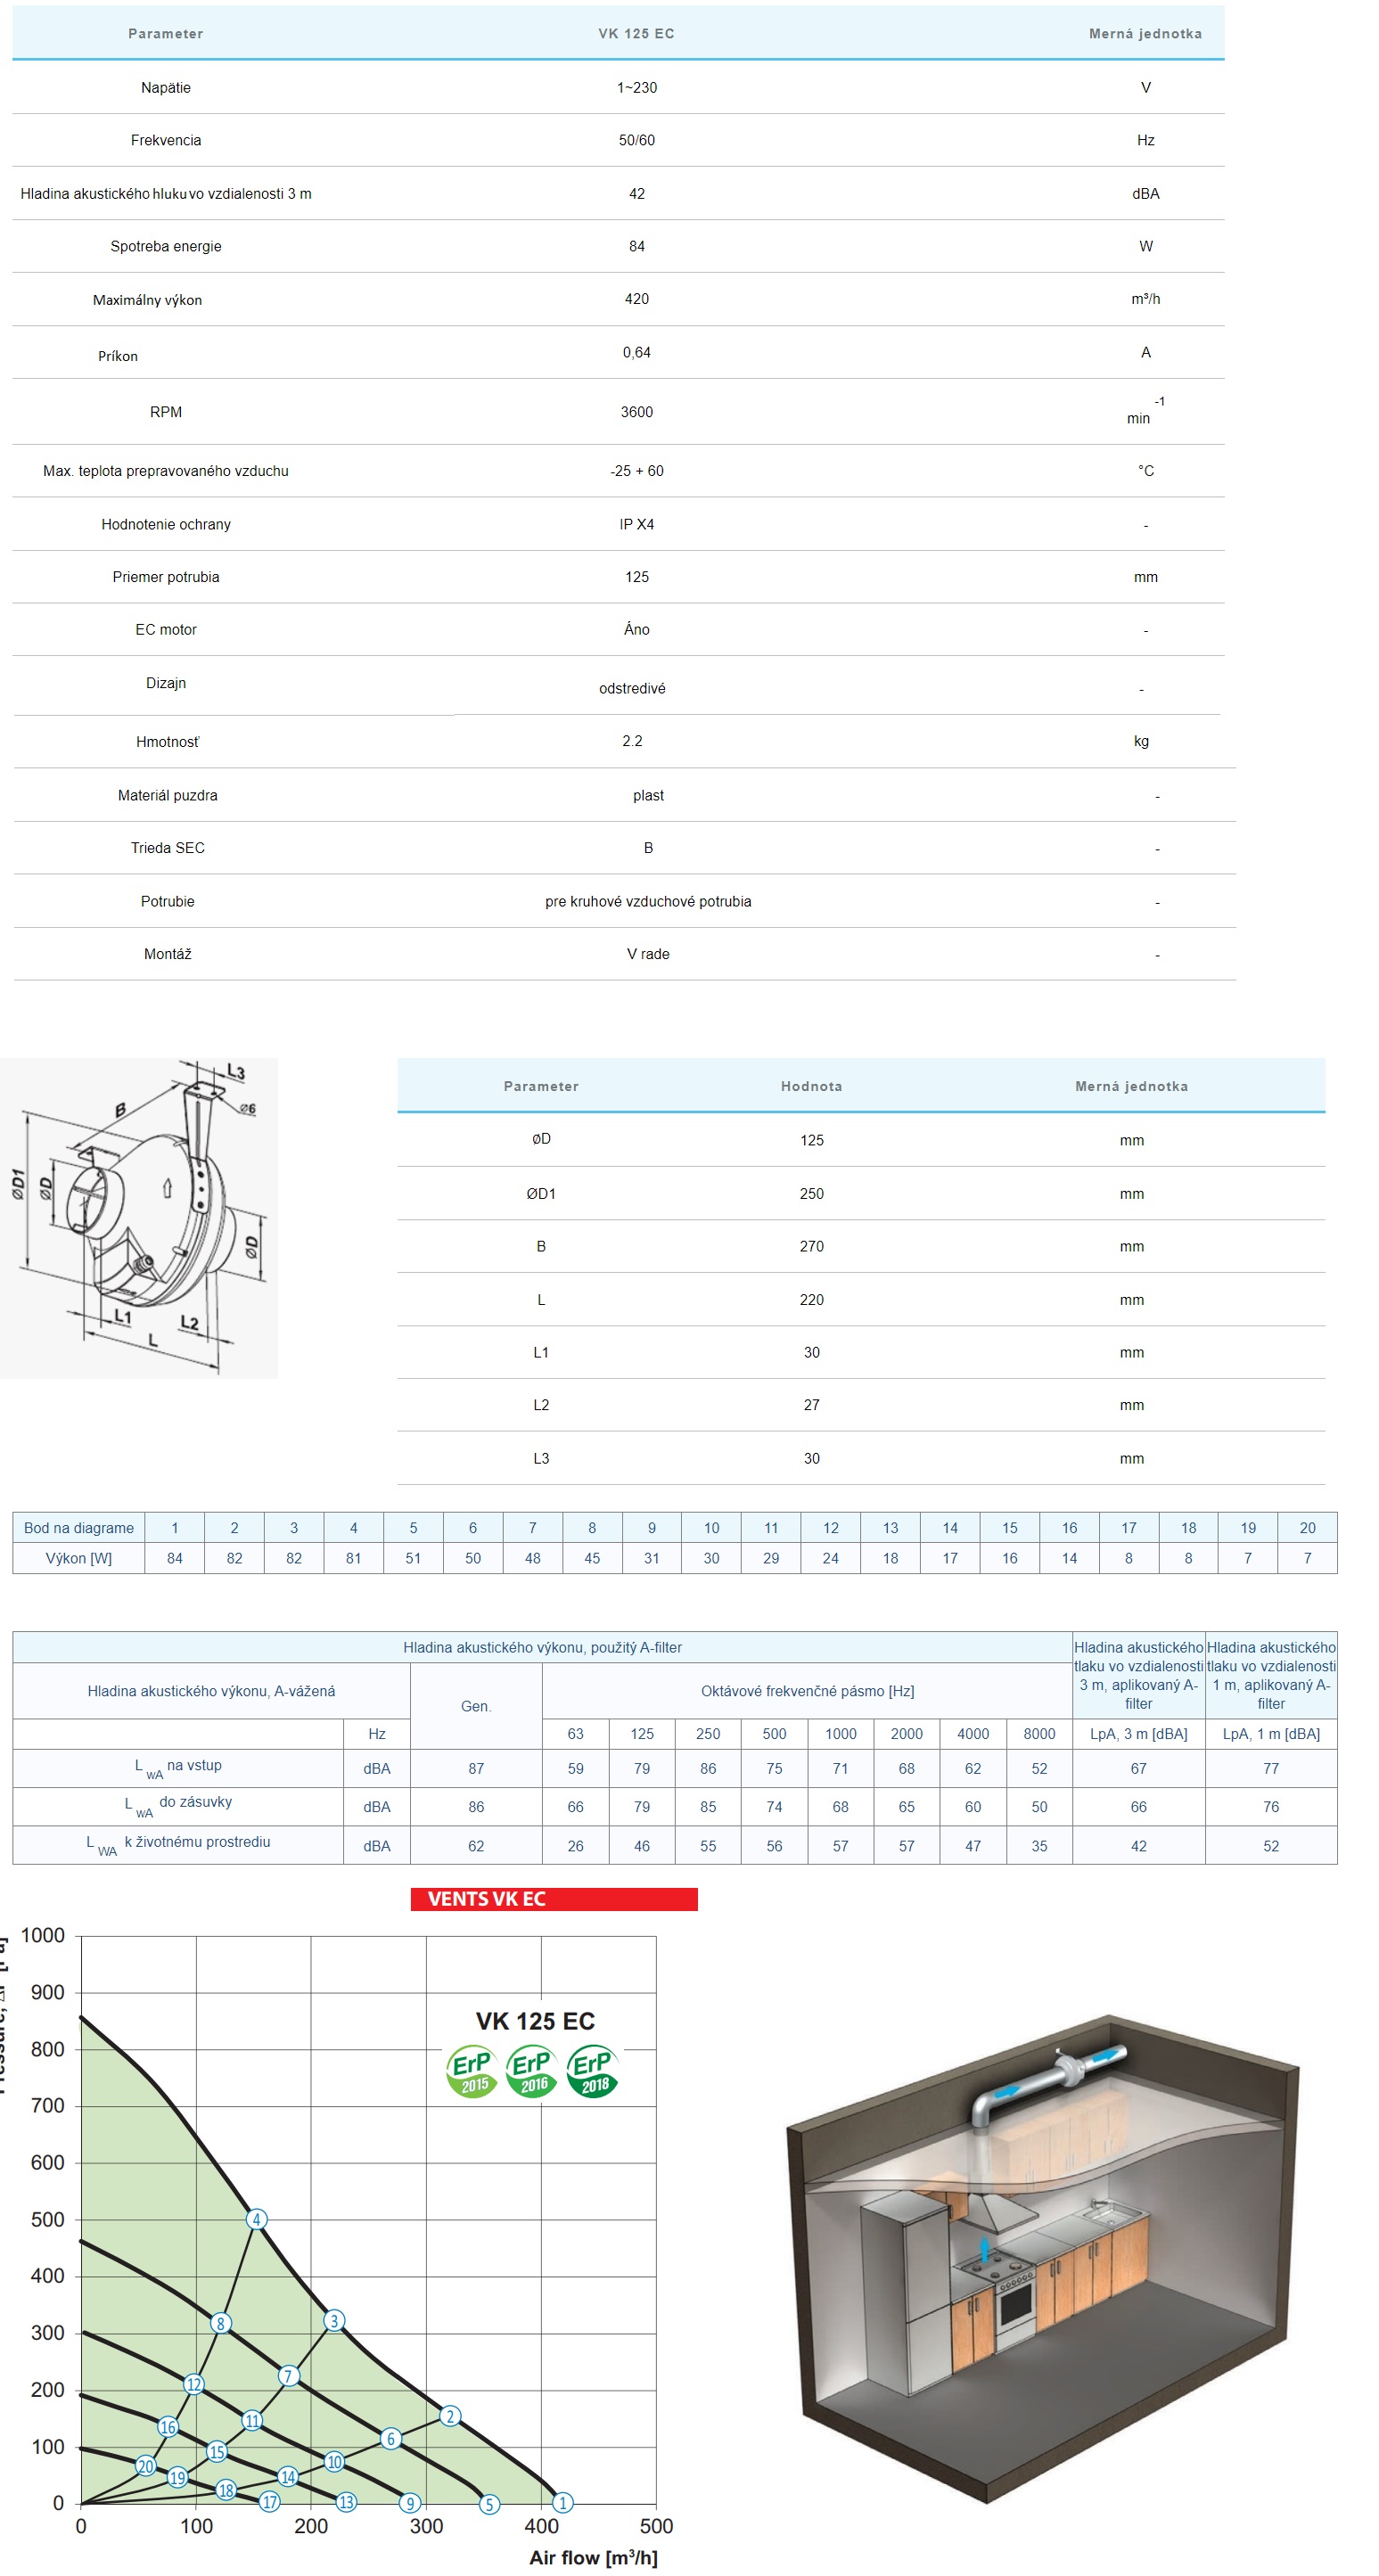Open the fan dimension drawing

(139, 1218)
